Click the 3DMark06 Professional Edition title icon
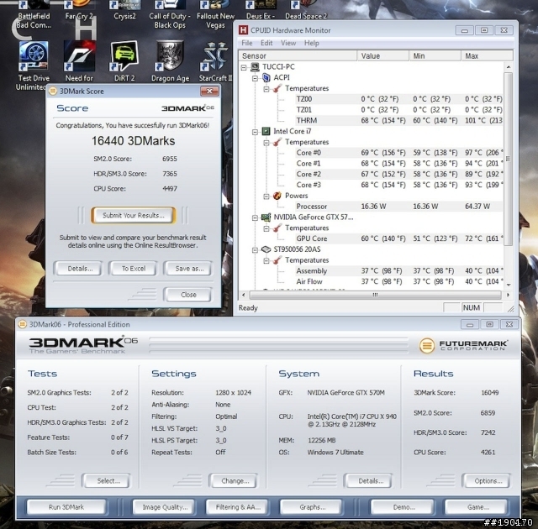Viewport: 538px width, 529px height. pyautogui.click(x=22, y=324)
